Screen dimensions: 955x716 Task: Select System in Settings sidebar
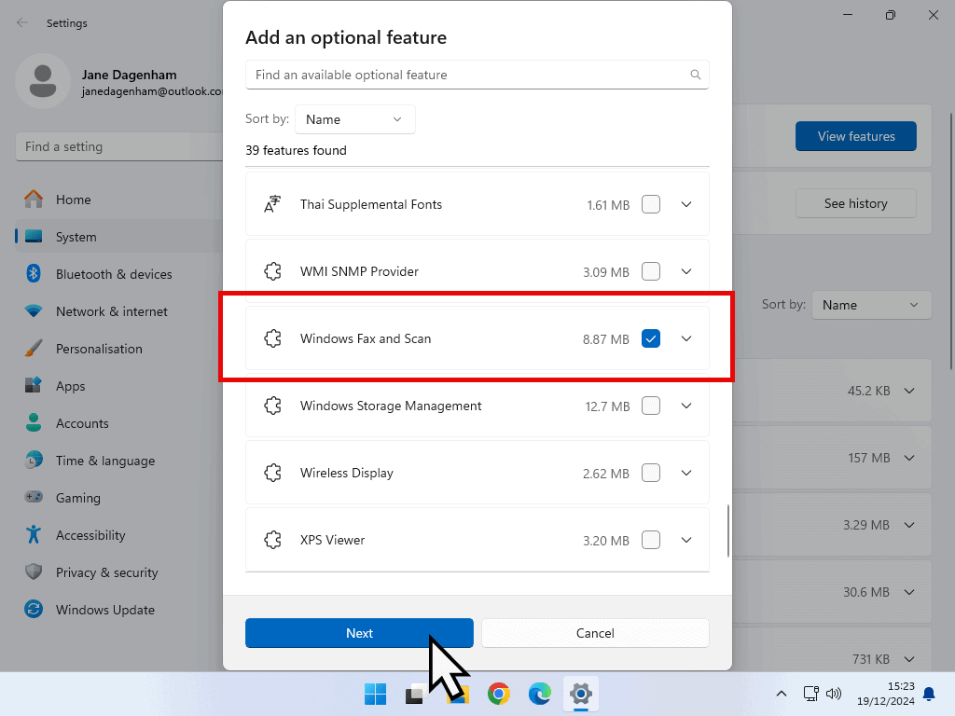tap(118, 237)
